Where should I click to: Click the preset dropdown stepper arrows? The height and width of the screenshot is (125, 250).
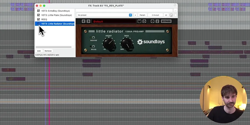[x=130, y=15]
